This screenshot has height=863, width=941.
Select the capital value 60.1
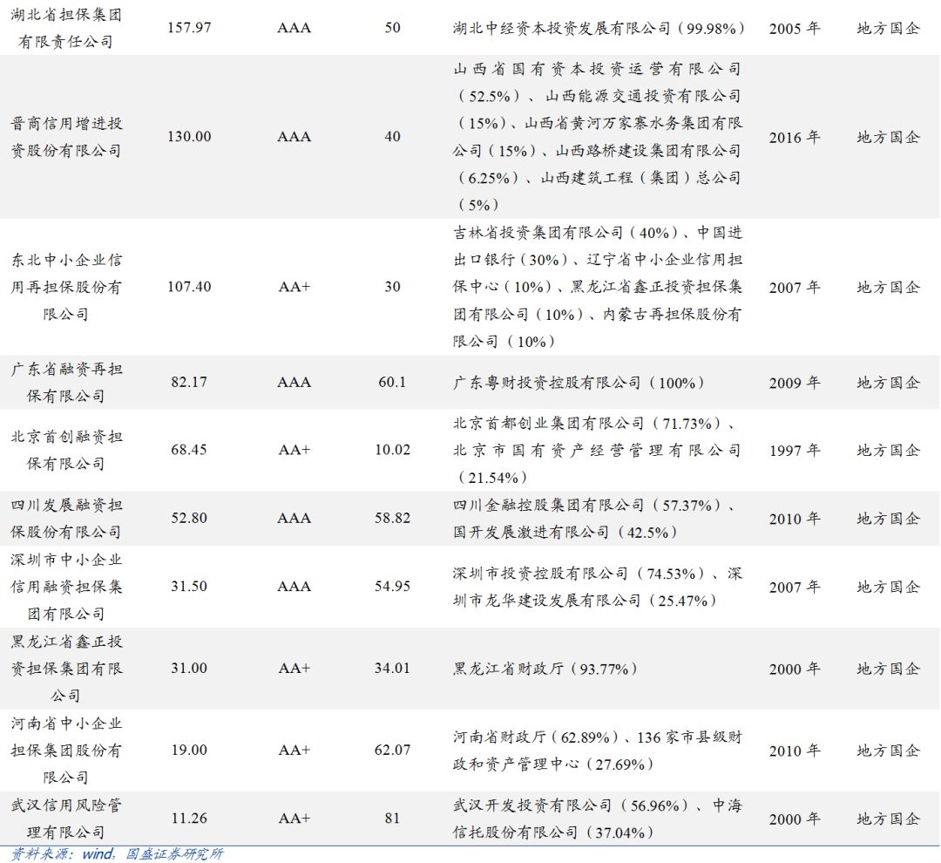point(392,382)
